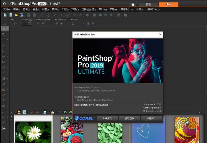Open the 面板 (Palettes) menu
This screenshot has height=143, width=207.
[140, 9]
